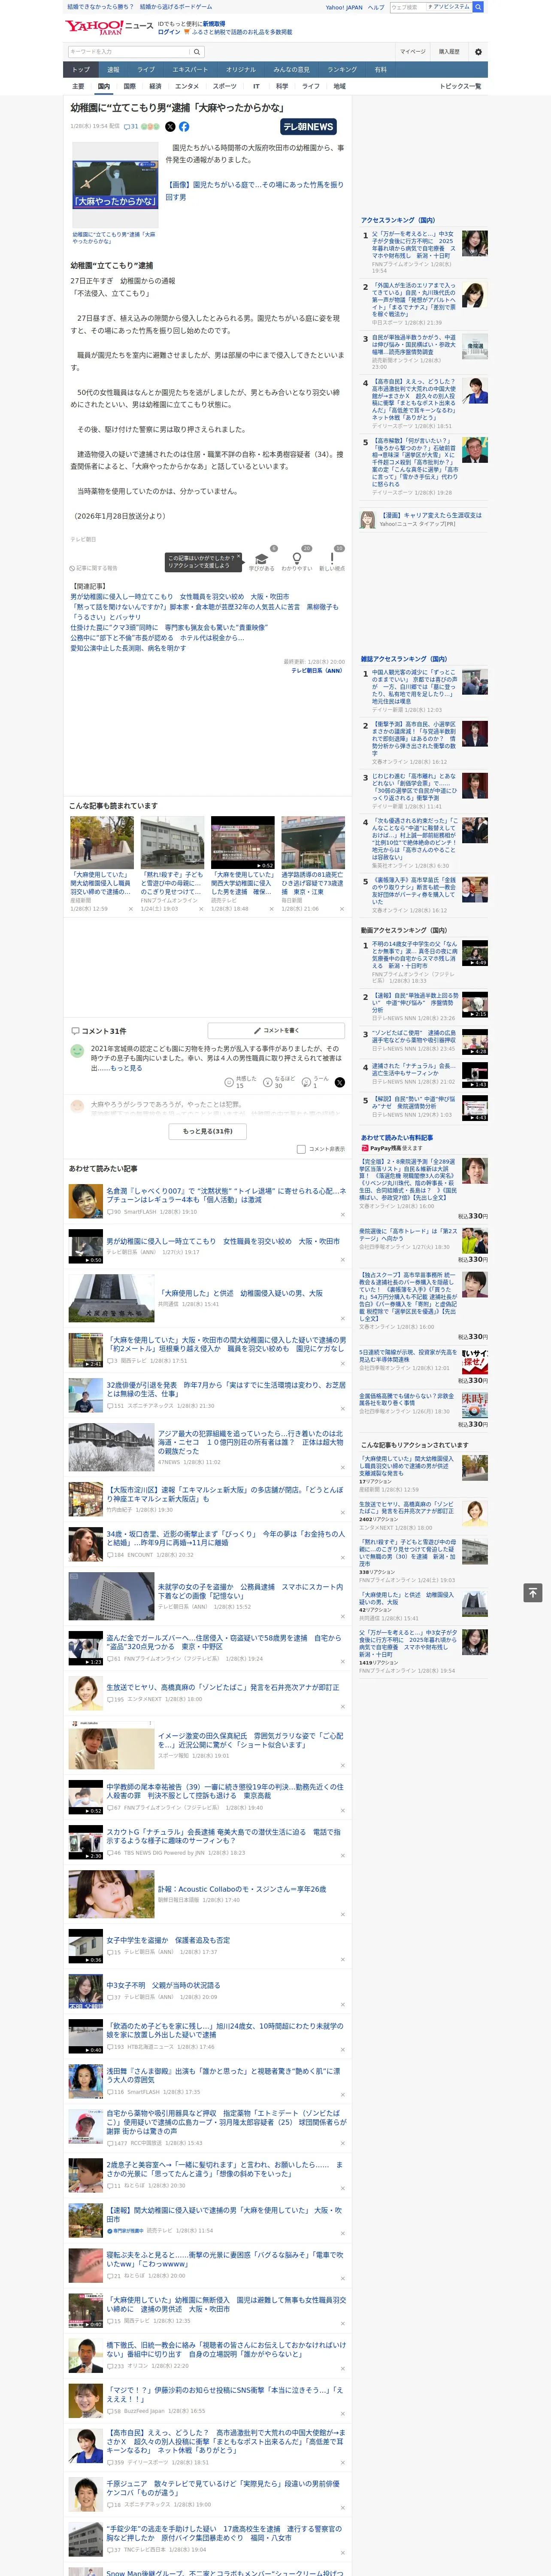Expand the first comment with もっと見る

point(126,1068)
